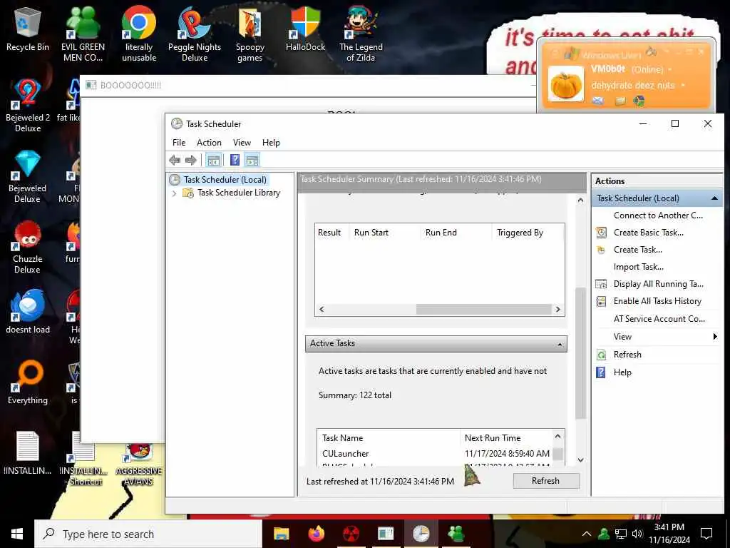This screenshot has height=548, width=730.
Task: Open AGGRESSIVE AVIANS desktop shortcut
Action: click(x=139, y=464)
